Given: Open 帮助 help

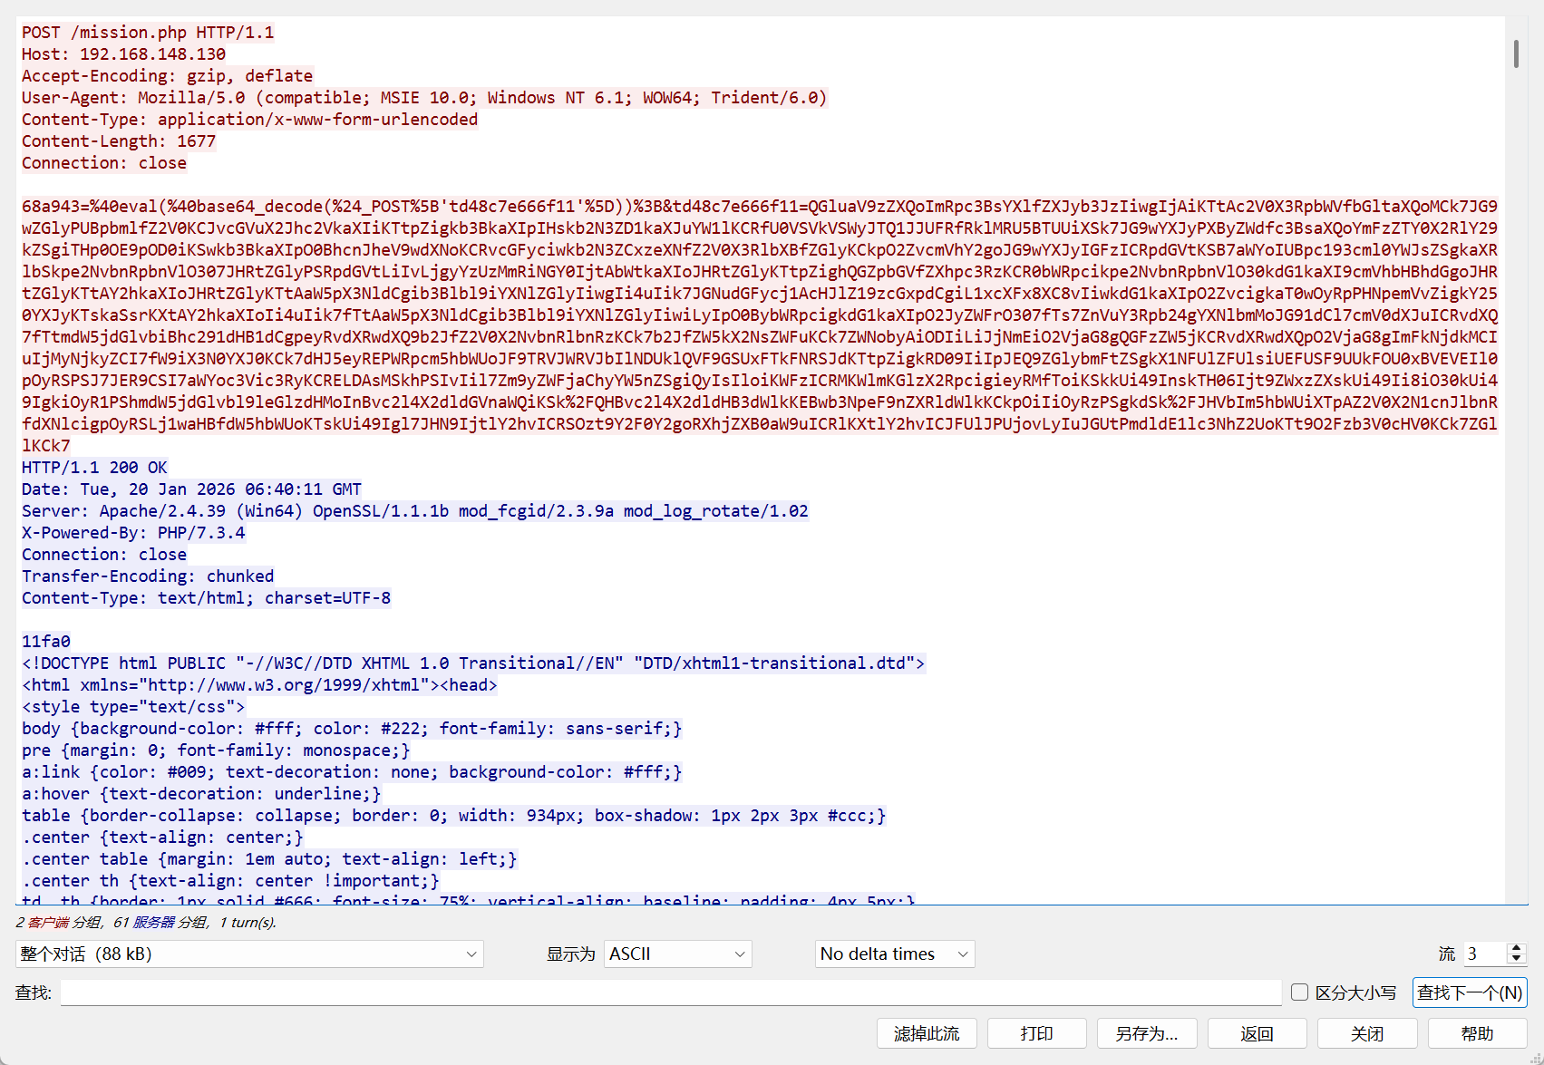Looking at the screenshot, I should (1477, 1033).
